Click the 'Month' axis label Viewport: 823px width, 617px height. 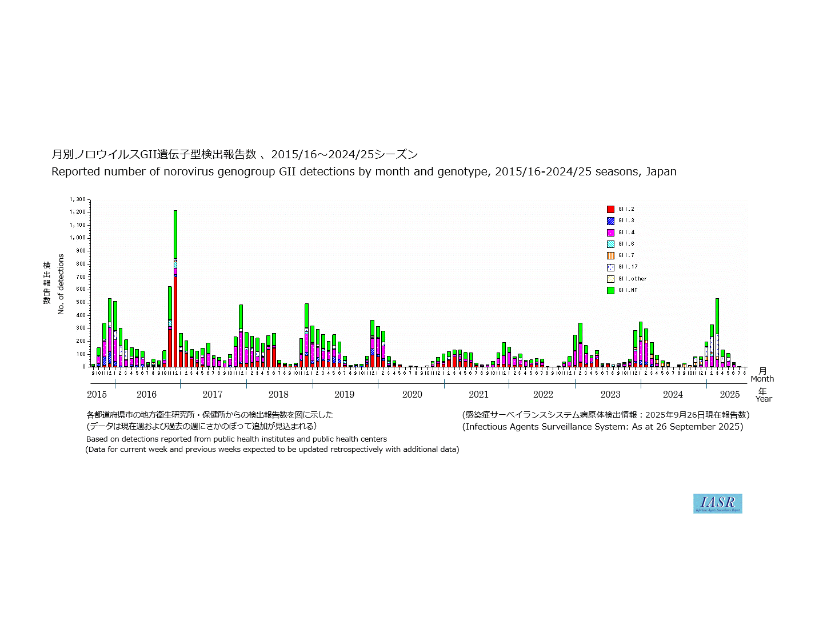(x=762, y=379)
